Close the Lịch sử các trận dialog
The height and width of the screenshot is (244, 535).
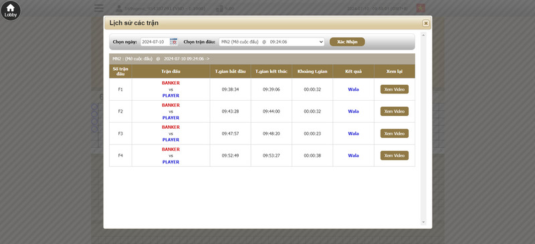tap(425, 23)
